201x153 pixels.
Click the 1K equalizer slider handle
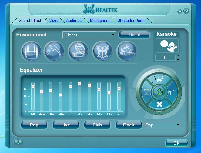[70, 86]
